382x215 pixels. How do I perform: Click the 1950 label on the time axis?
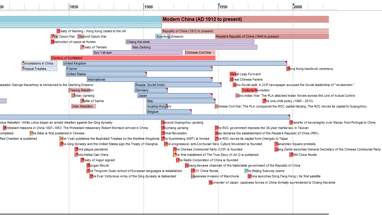223,7
